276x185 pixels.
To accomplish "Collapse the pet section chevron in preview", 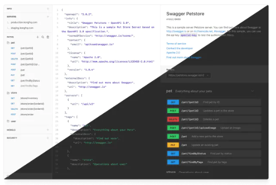I will tap(252, 91).
